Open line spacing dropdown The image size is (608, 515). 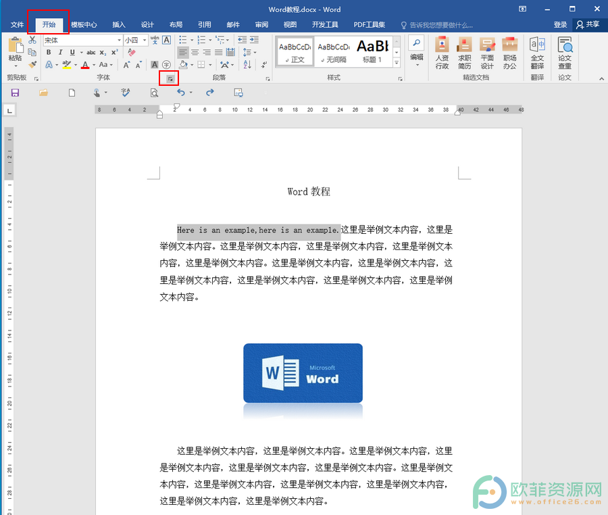(255, 52)
